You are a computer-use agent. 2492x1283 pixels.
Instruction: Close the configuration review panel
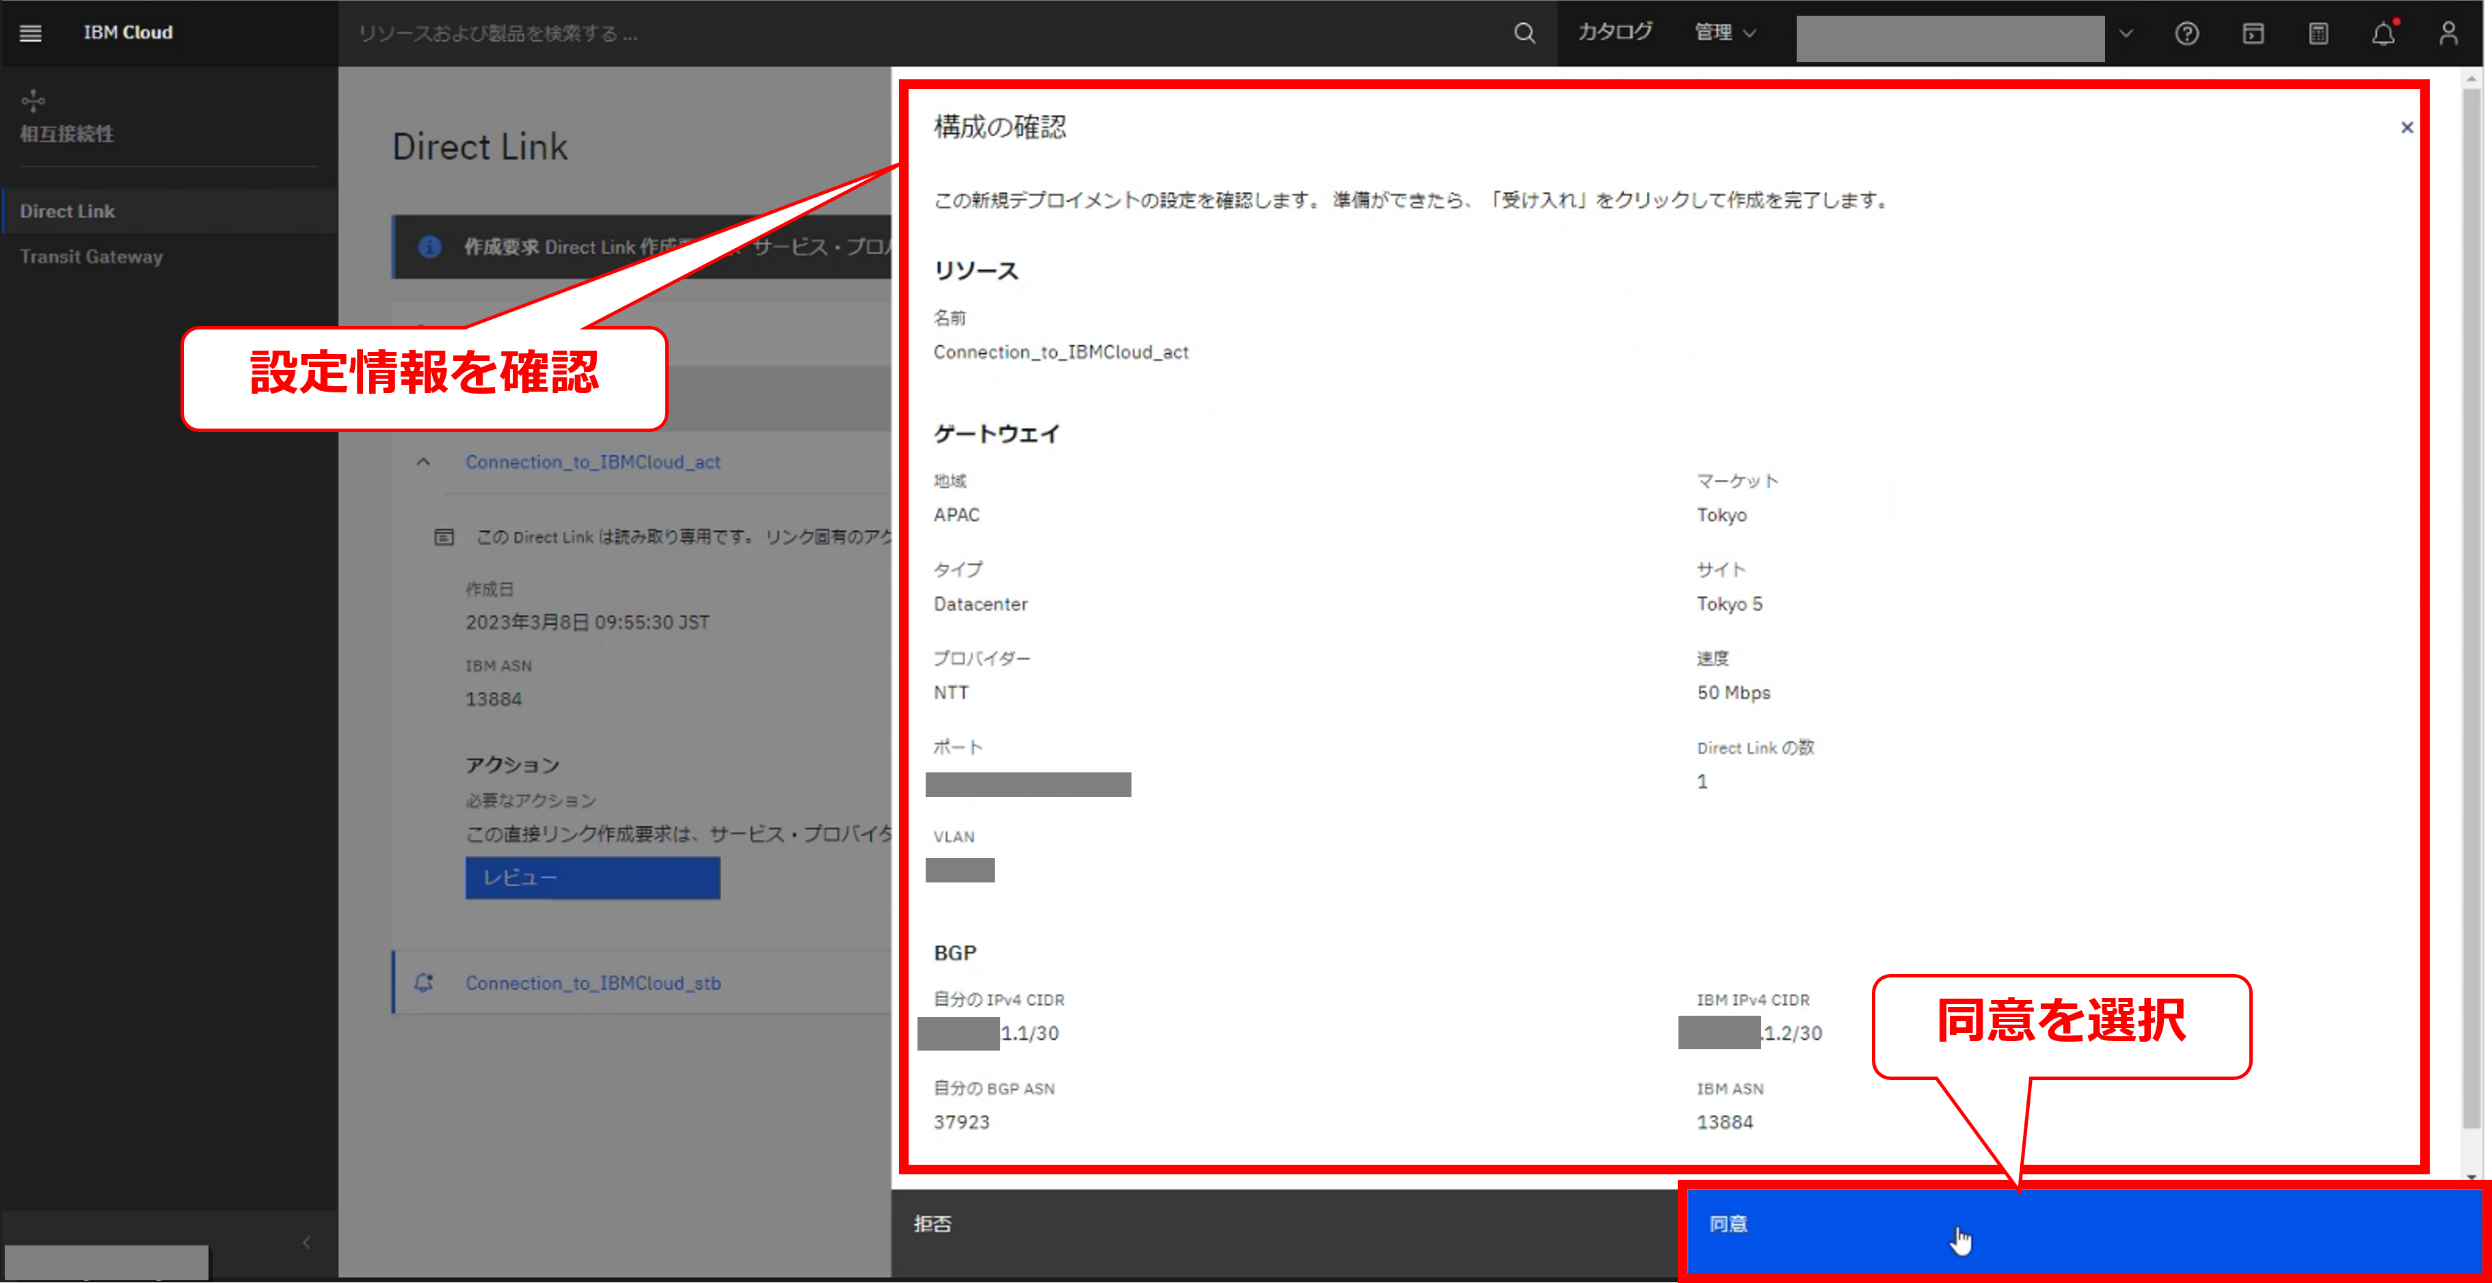coord(2407,128)
